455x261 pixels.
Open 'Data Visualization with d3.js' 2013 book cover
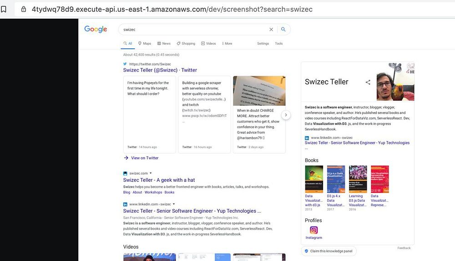pos(314,179)
